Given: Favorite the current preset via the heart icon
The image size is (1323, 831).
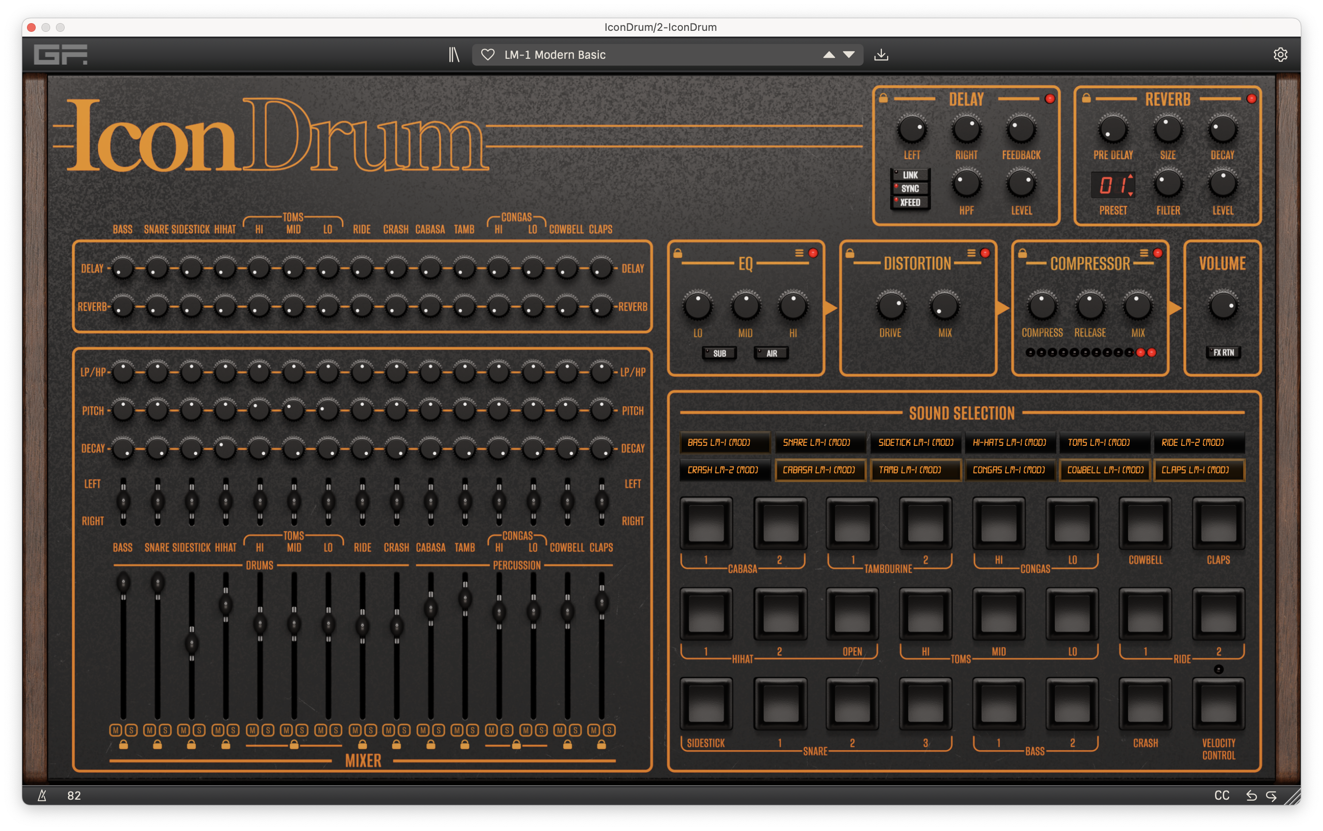Looking at the screenshot, I should [x=488, y=54].
